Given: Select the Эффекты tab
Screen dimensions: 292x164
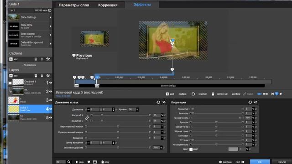Looking at the screenshot, I should coord(142,5).
